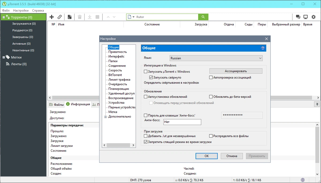321x183 pixels.
Task: Open the chat bubbles icon in toolbar
Action: click(298, 17)
